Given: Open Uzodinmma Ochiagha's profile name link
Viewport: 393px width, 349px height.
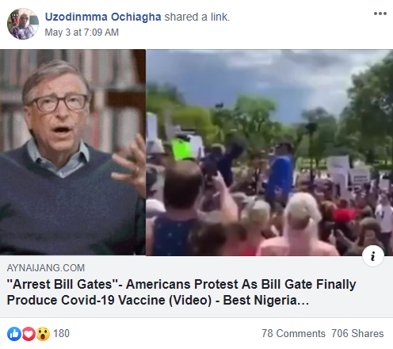Looking at the screenshot, I should point(103,17).
